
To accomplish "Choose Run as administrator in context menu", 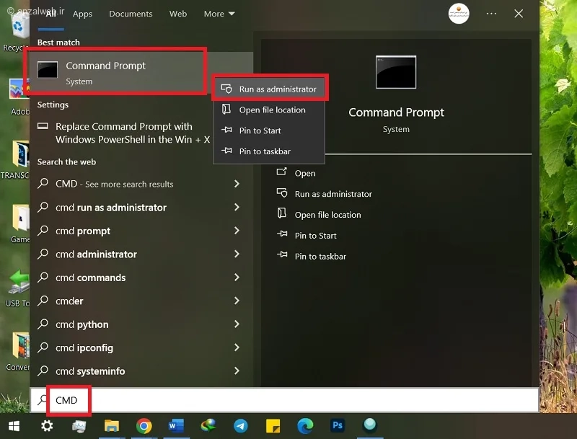I will (269, 89).
